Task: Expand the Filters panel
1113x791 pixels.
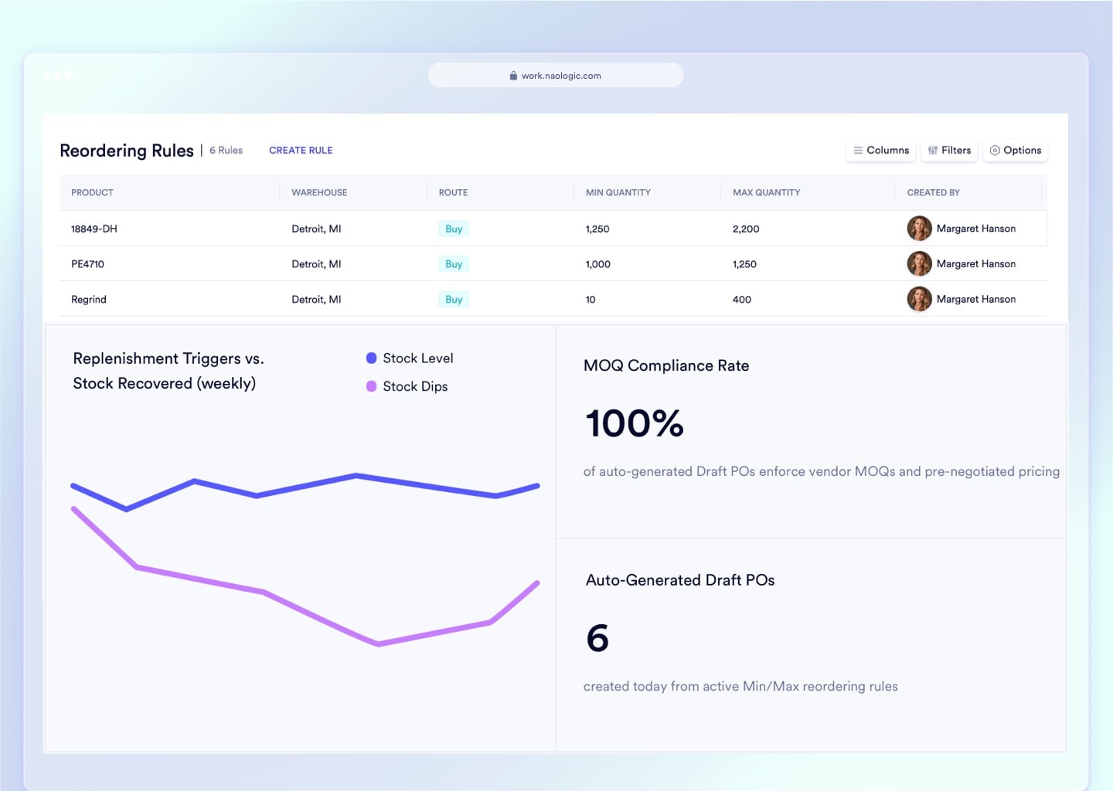Action: (x=949, y=150)
